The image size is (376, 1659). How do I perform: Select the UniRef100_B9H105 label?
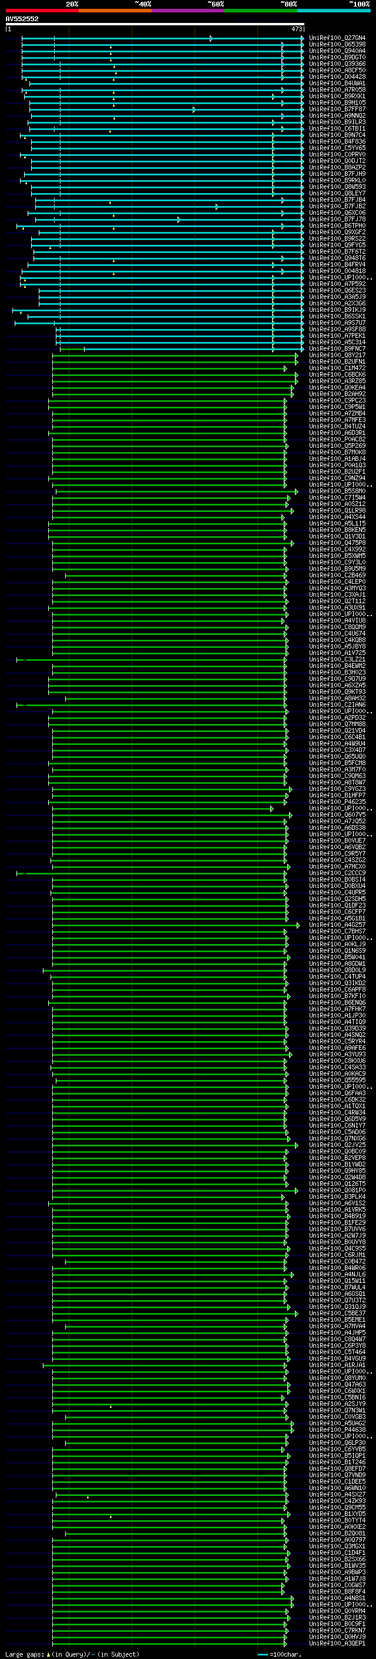point(337,102)
